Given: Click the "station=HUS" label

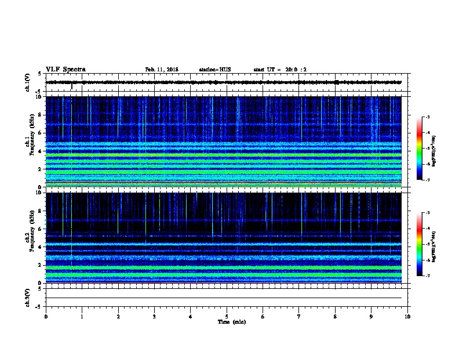Looking at the screenshot, I should tap(215, 70).
